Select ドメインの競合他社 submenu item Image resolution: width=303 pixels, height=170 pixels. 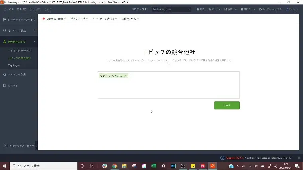[20, 51]
